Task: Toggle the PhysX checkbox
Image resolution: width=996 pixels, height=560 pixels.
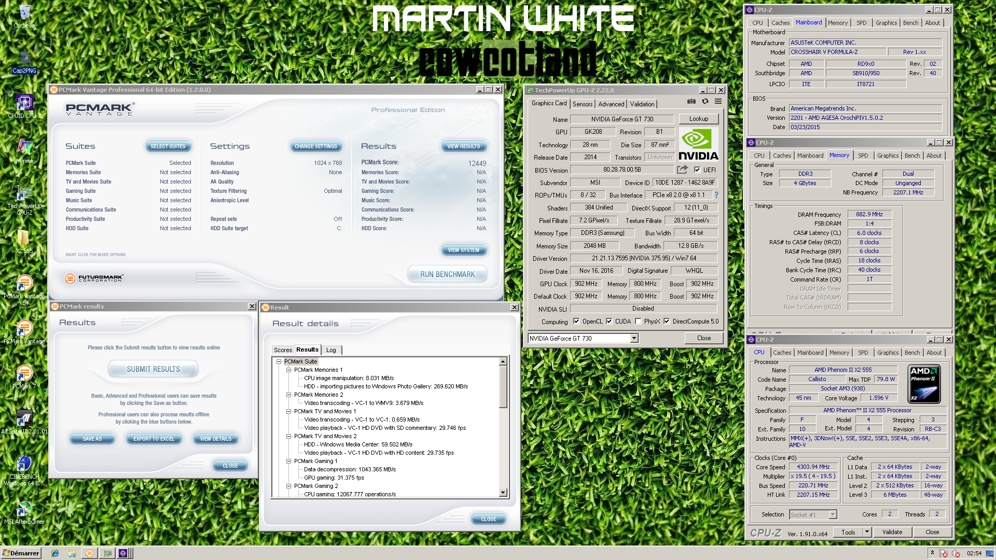Action: [x=638, y=321]
